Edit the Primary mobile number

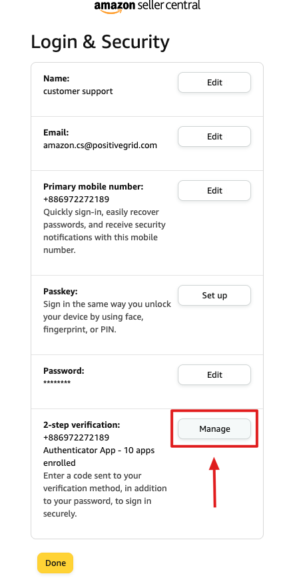[214, 190]
